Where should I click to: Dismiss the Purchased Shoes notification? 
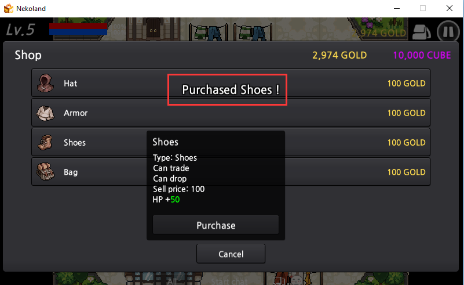point(227,90)
